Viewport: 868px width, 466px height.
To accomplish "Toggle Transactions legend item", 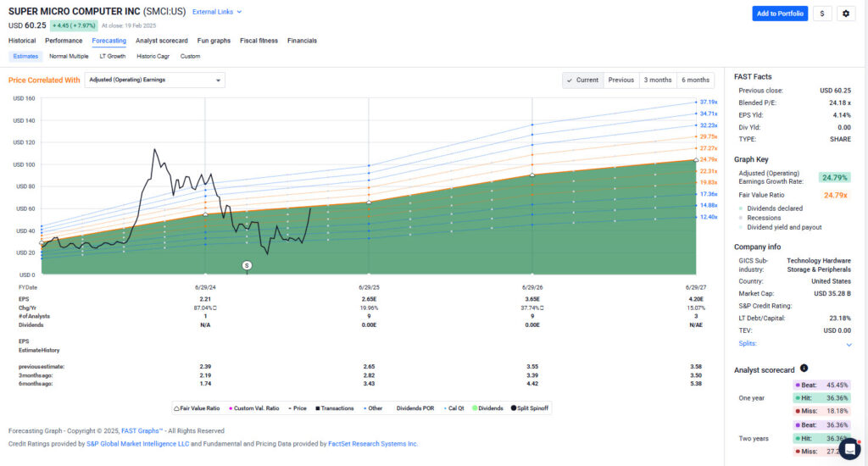I will 334,408.
